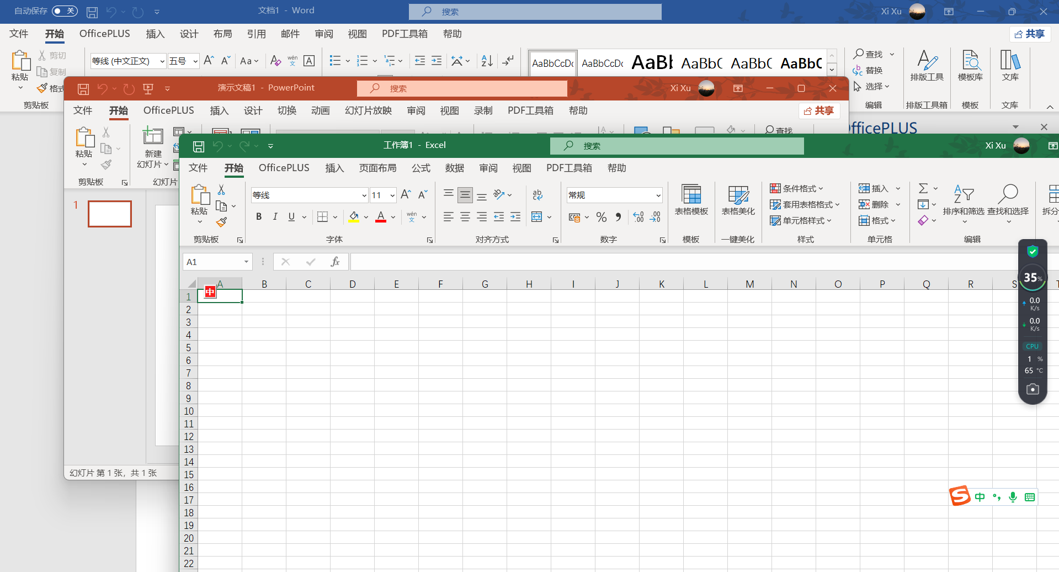The width and height of the screenshot is (1059, 572).
Task: Click Excel's Percent Style button
Action: click(602, 217)
